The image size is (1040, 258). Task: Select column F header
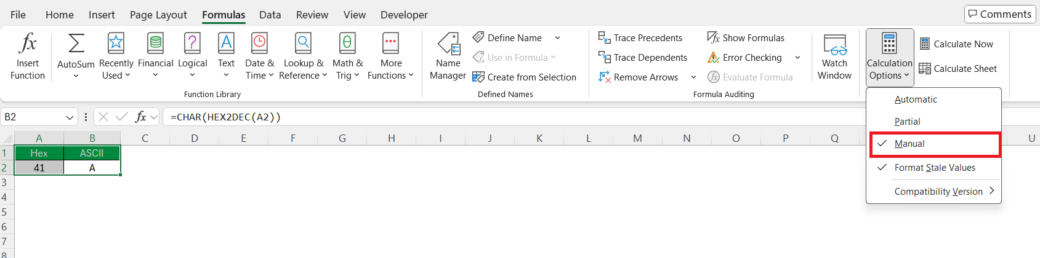point(292,138)
